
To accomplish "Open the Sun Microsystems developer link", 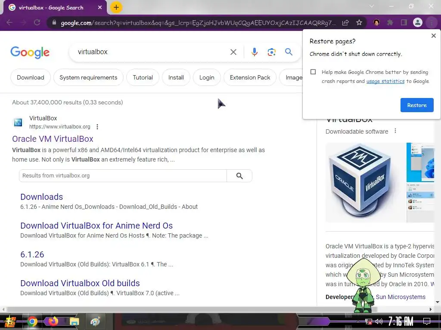I will click(401, 297).
